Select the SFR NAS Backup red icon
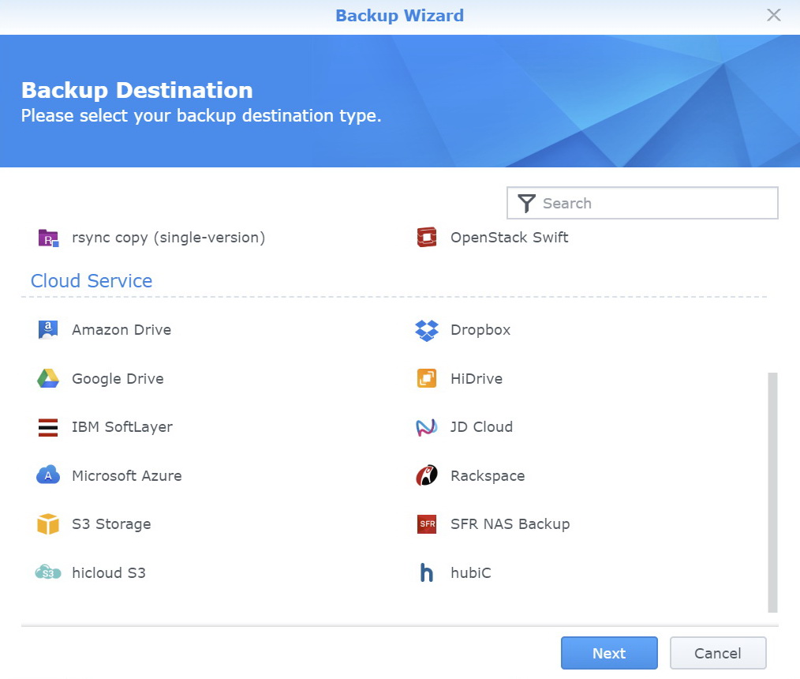This screenshot has height=679, width=800. (x=427, y=523)
